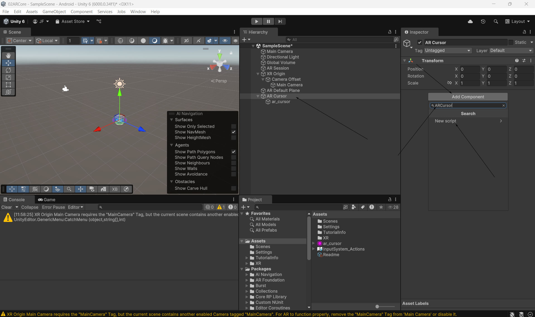The image size is (535, 317).
Task: Click the Add Component button
Action: point(468,97)
